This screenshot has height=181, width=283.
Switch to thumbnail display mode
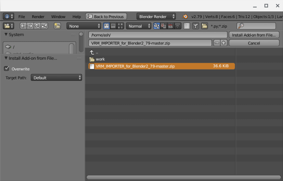tap(120, 26)
